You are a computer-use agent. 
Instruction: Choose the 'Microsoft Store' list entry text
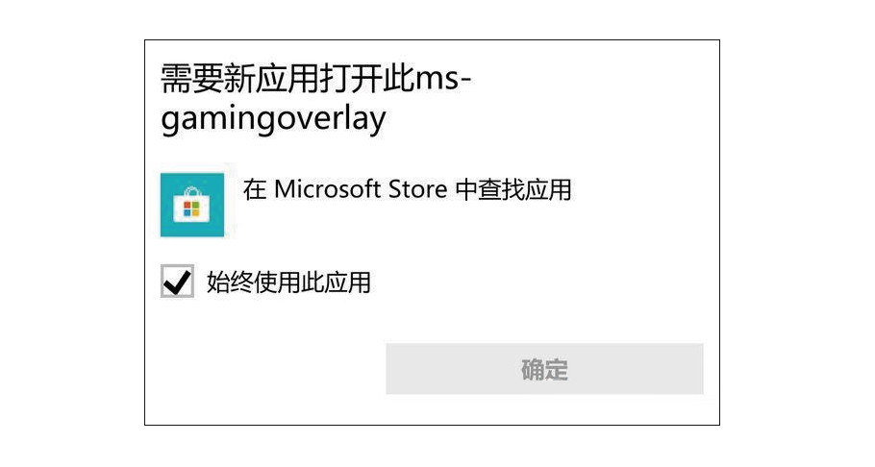pos(361,189)
